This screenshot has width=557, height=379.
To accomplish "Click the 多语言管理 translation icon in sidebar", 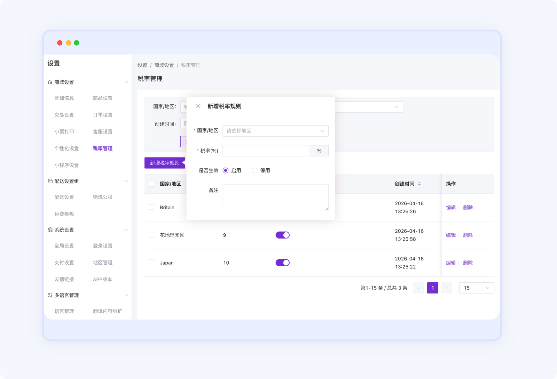I will [x=50, y=295].
